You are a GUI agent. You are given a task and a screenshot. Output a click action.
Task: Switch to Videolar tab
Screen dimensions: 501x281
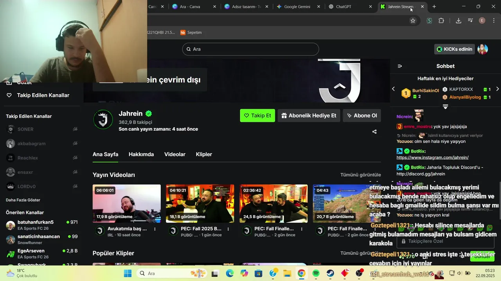[175, 155]
